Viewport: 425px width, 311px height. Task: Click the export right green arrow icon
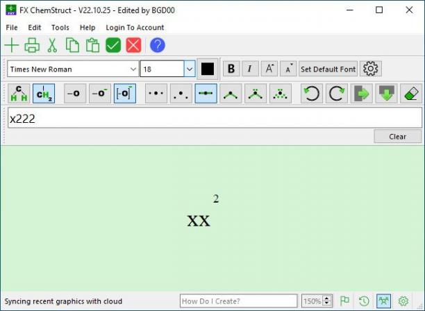(362, 94)
